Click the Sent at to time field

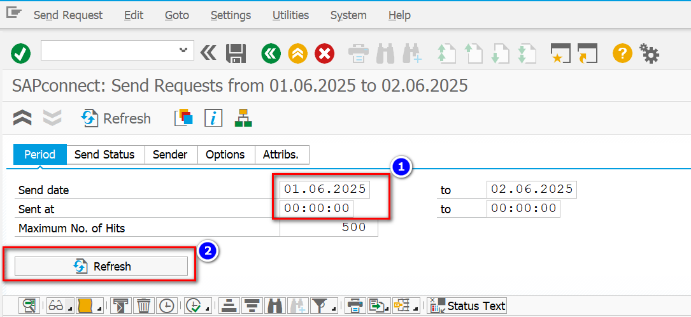coord(524,208)
